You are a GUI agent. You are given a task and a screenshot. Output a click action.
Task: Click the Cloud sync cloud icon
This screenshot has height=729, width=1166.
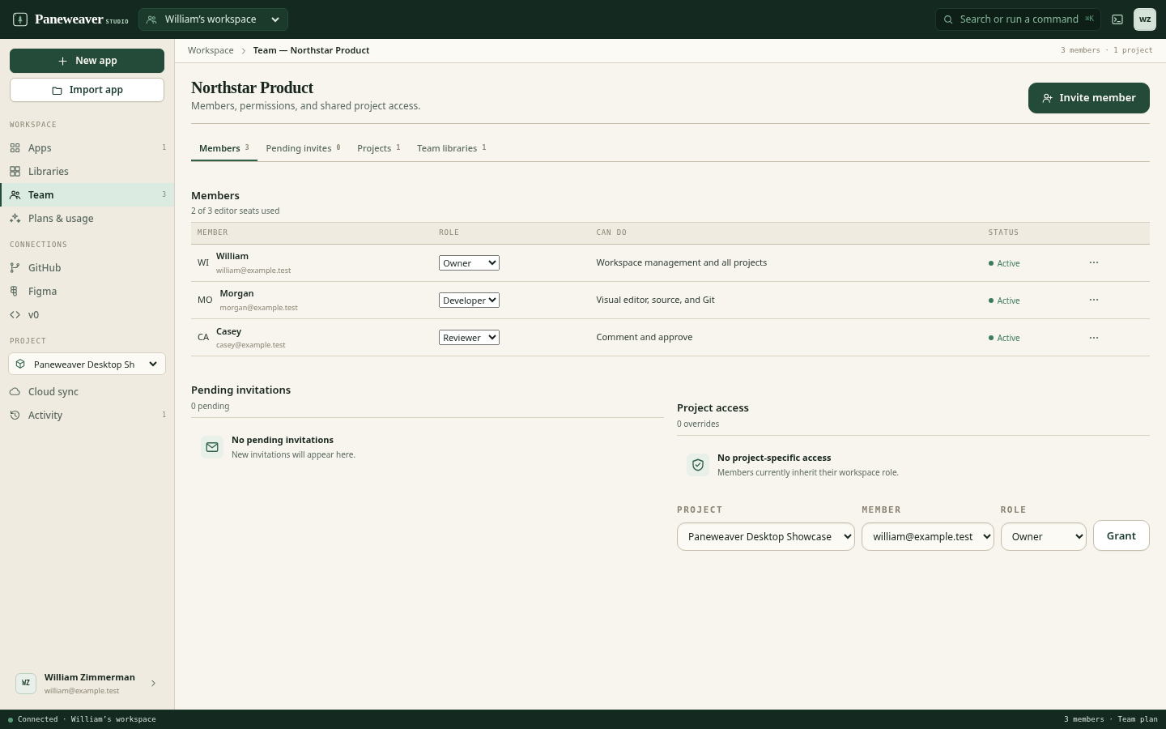pos(15,392)
